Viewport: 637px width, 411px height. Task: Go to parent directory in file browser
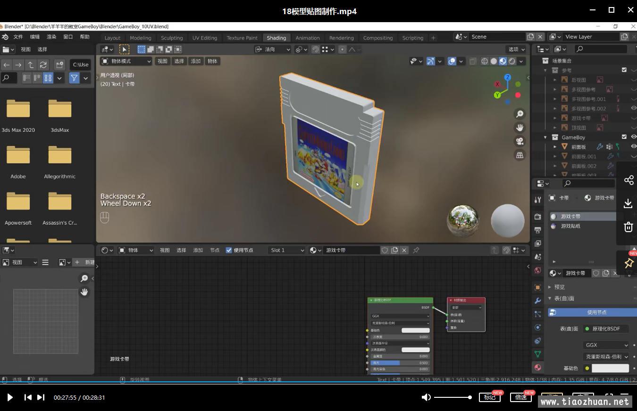[x=31, y=65]
